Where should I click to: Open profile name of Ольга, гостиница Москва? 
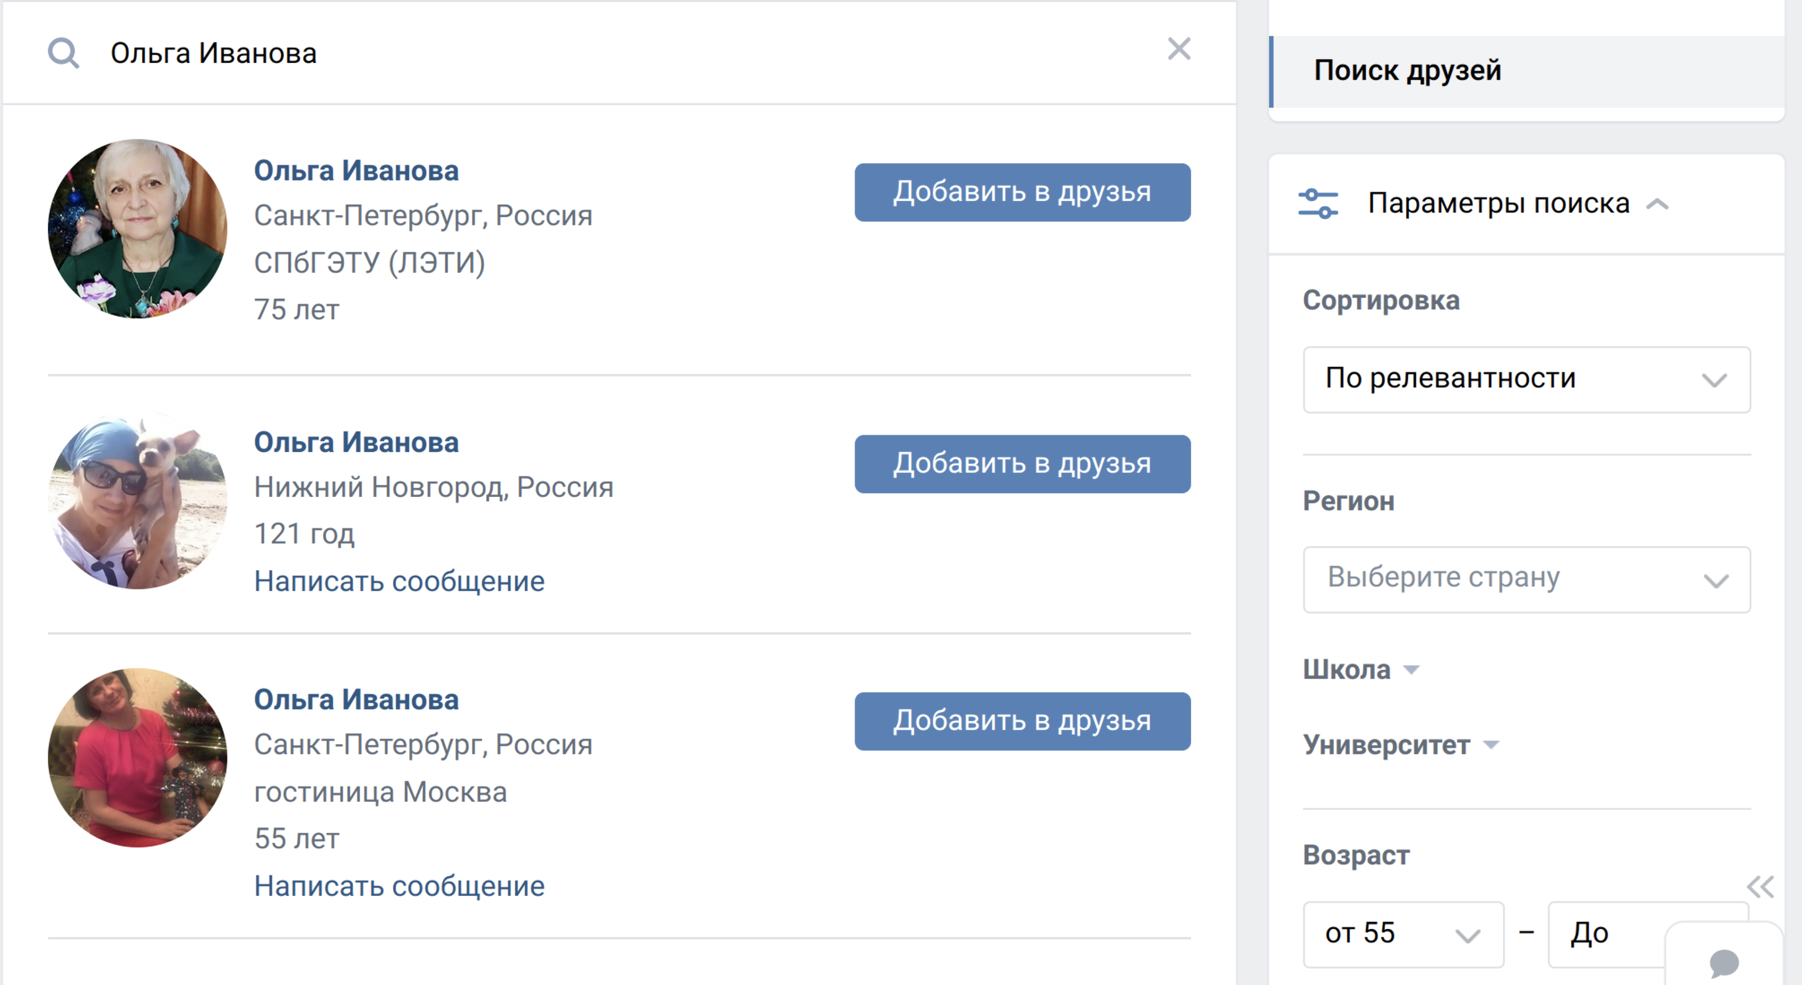(356, 700)
